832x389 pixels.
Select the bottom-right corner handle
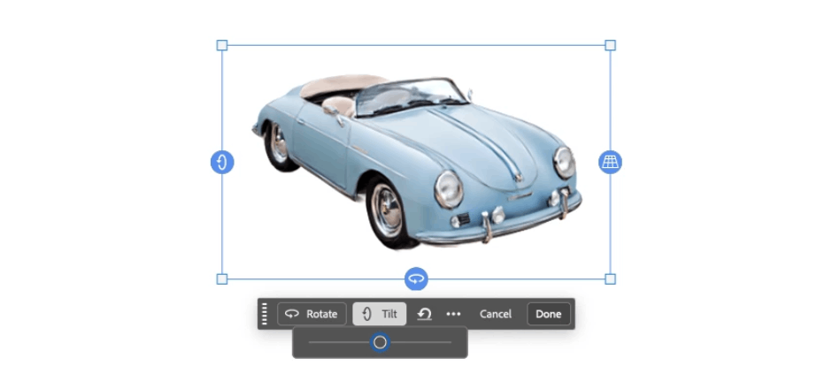pos(610,279)
